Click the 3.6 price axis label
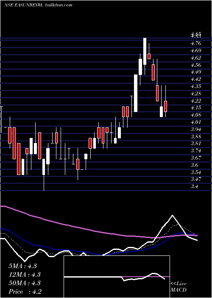 (x=195, y=165)
